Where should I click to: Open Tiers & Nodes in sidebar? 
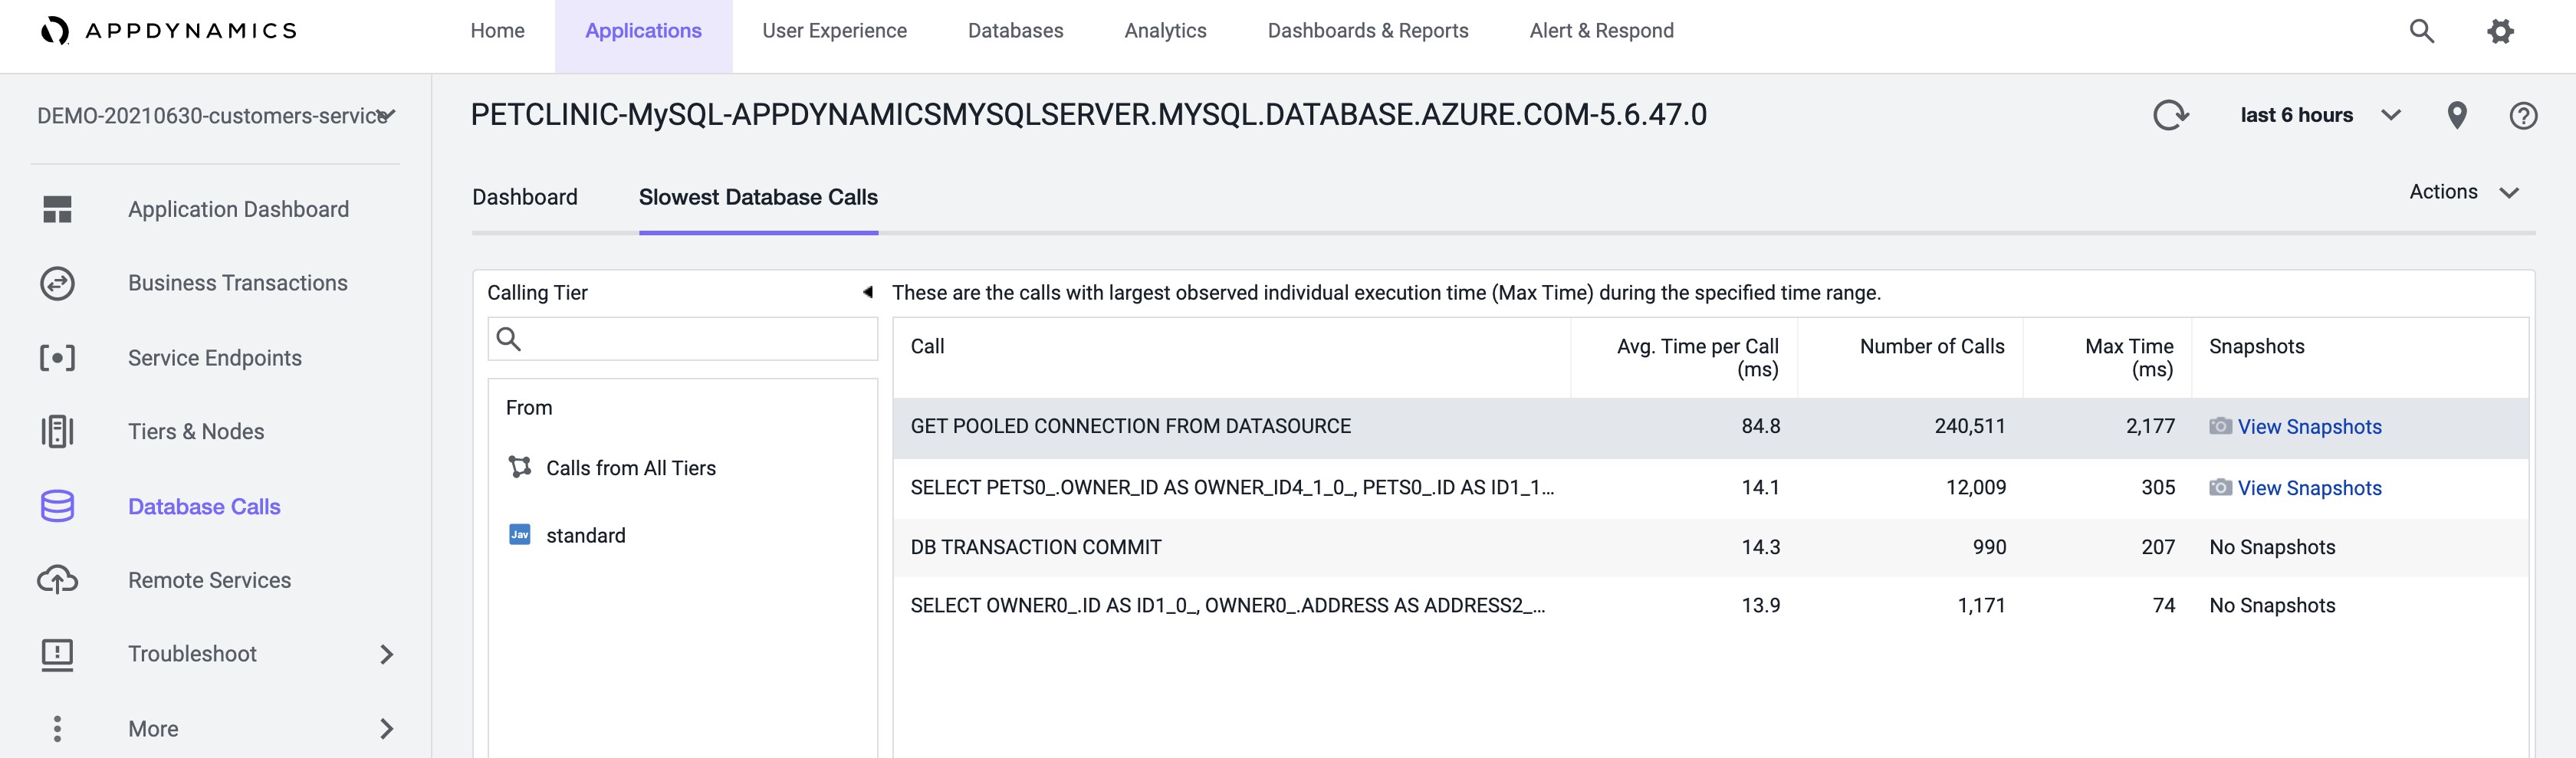coord(195,432)
